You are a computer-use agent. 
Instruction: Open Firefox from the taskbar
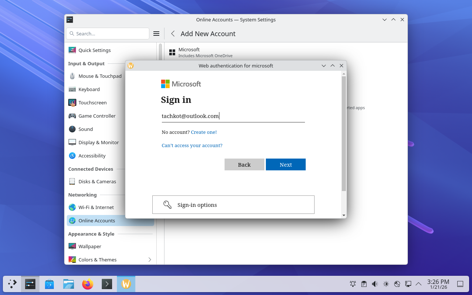pos(88,284)
